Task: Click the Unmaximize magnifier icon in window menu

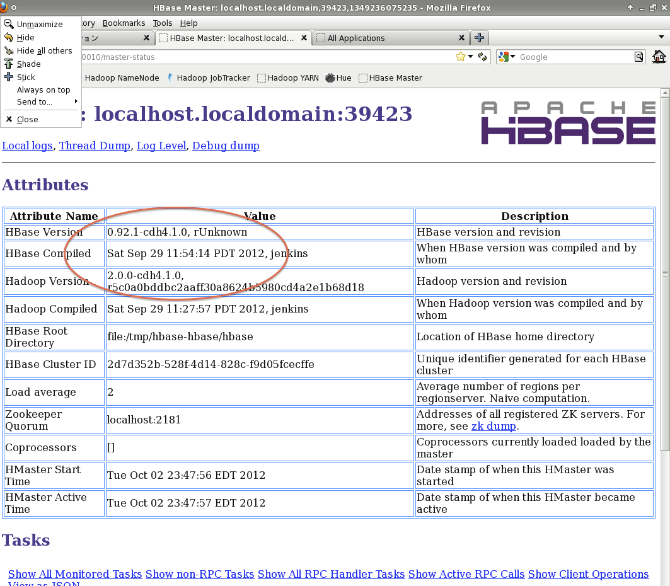Action: coord(9,24)
